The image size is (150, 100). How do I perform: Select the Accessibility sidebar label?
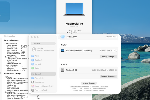click(39, 78)
